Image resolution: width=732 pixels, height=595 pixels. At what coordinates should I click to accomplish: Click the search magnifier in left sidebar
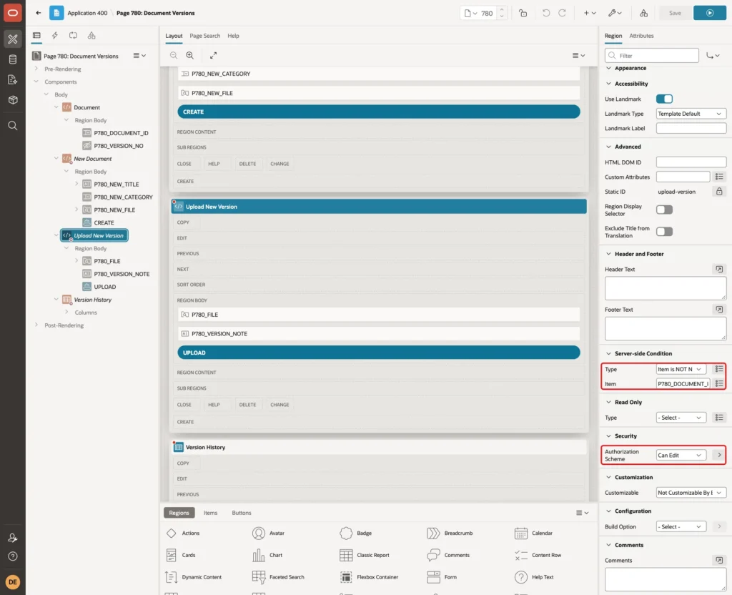(x=13, y=126)
